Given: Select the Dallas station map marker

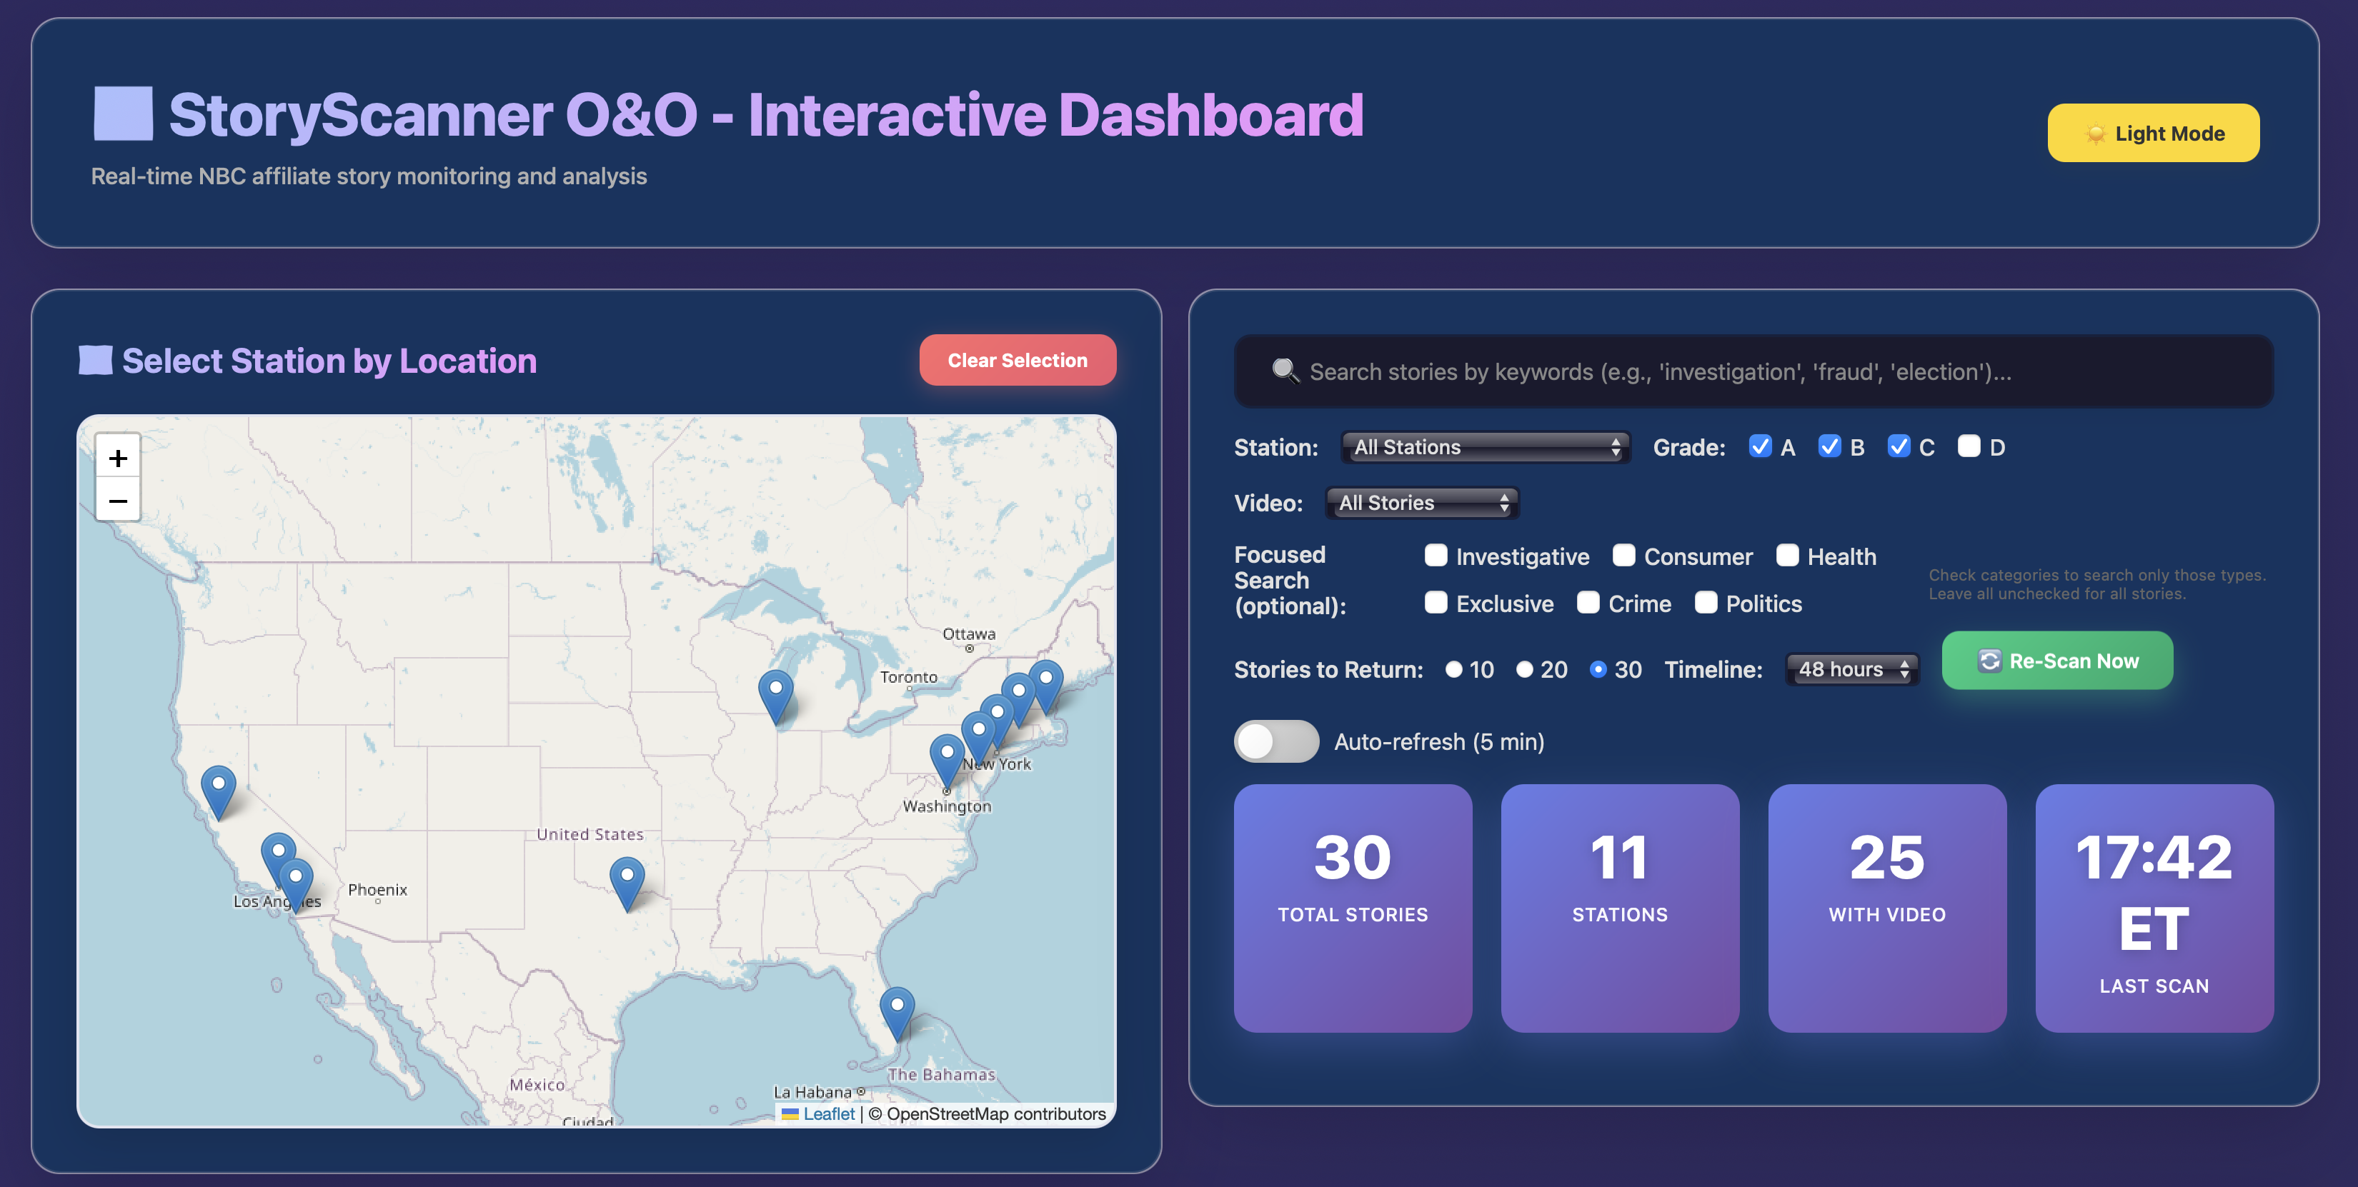Looking at the screenshot, I should click(626, 878).
